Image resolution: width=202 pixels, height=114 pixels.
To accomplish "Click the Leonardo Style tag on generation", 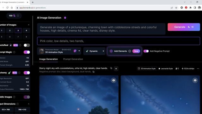I will click(x=165, y=69).
